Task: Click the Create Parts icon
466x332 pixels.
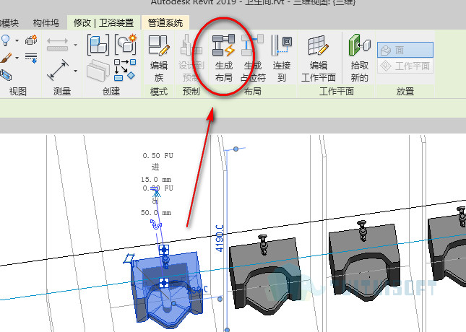Action: point(126,44)
